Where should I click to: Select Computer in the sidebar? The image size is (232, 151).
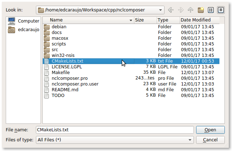click(x=23, y=21)
